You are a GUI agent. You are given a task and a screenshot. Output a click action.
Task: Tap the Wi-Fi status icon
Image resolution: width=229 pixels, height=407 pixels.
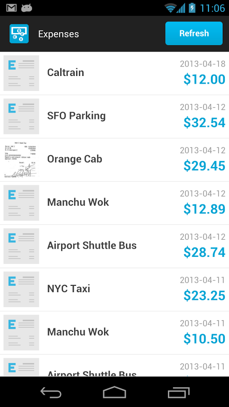tap(170, 8)
